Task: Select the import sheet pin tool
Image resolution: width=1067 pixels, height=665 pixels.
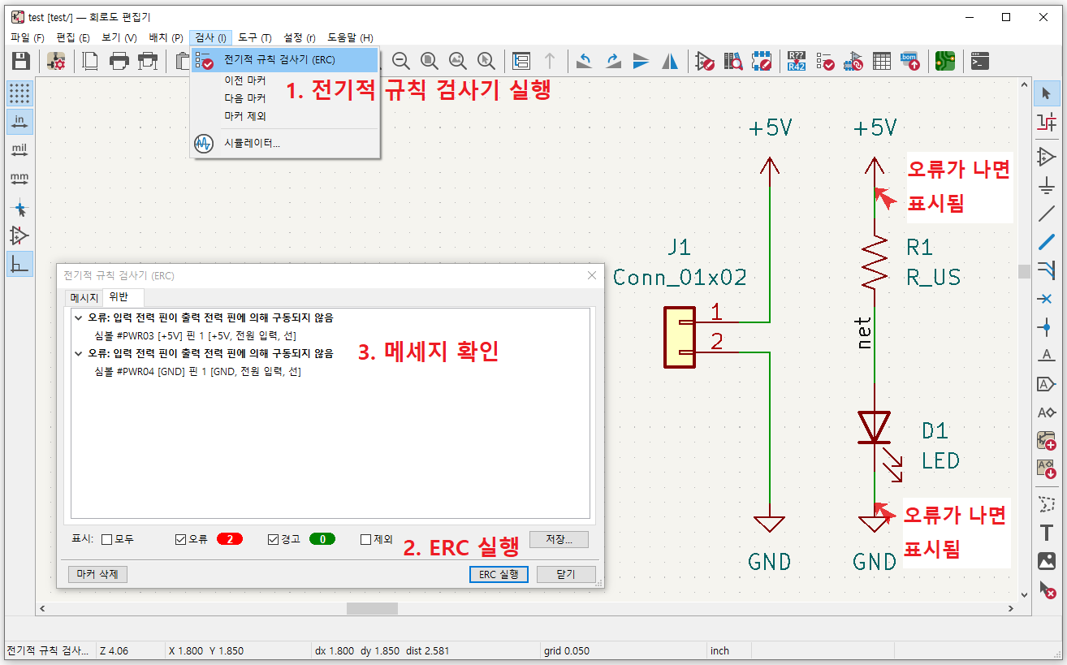Action: 1047,469
